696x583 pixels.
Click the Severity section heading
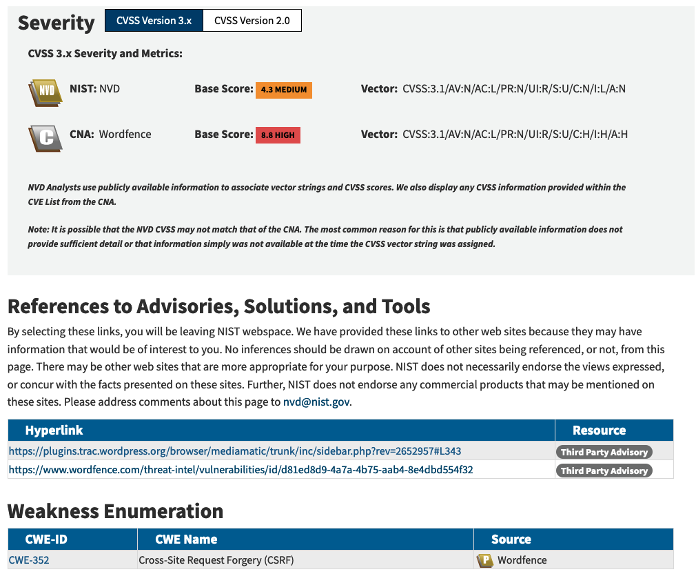point(56,23)
